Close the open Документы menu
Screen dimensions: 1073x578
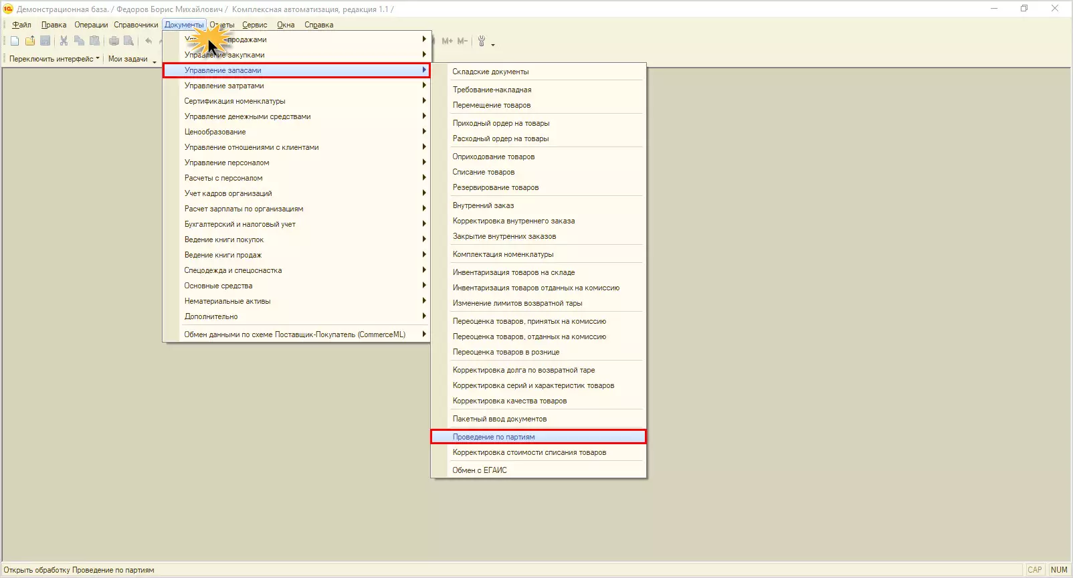coord(184,25)
